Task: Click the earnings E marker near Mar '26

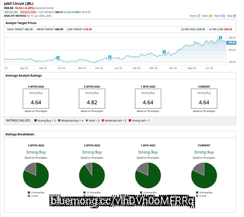Action: (164, 52)
